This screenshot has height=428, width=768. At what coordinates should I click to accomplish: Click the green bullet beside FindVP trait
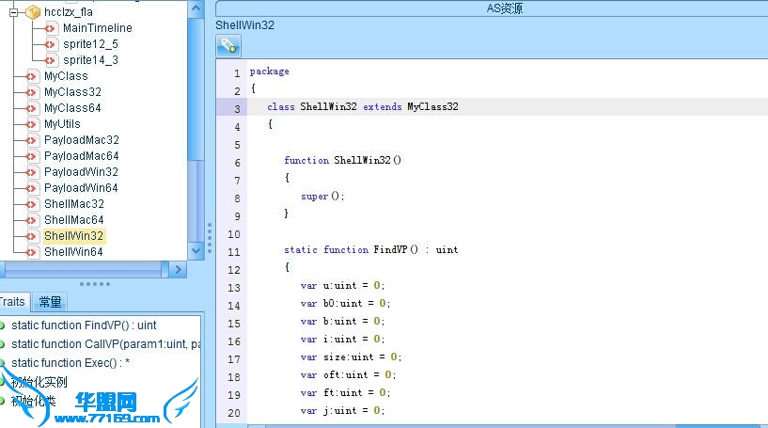coord(3,325)
